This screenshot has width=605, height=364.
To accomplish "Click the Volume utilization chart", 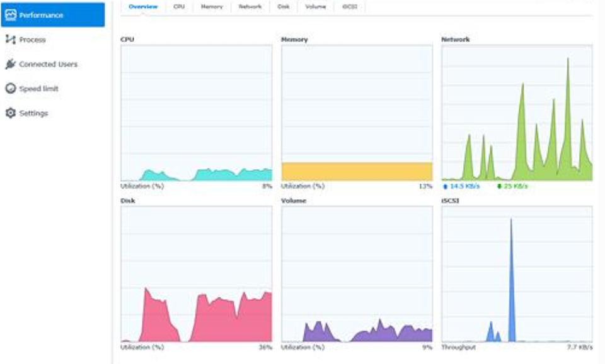I will [x=357, y=274].
